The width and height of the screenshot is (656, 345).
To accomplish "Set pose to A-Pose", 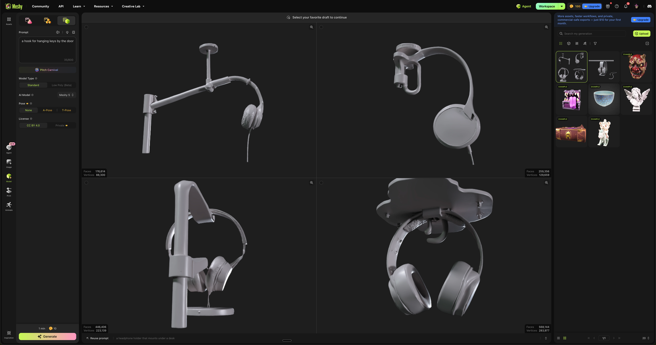I will point(47,110).
